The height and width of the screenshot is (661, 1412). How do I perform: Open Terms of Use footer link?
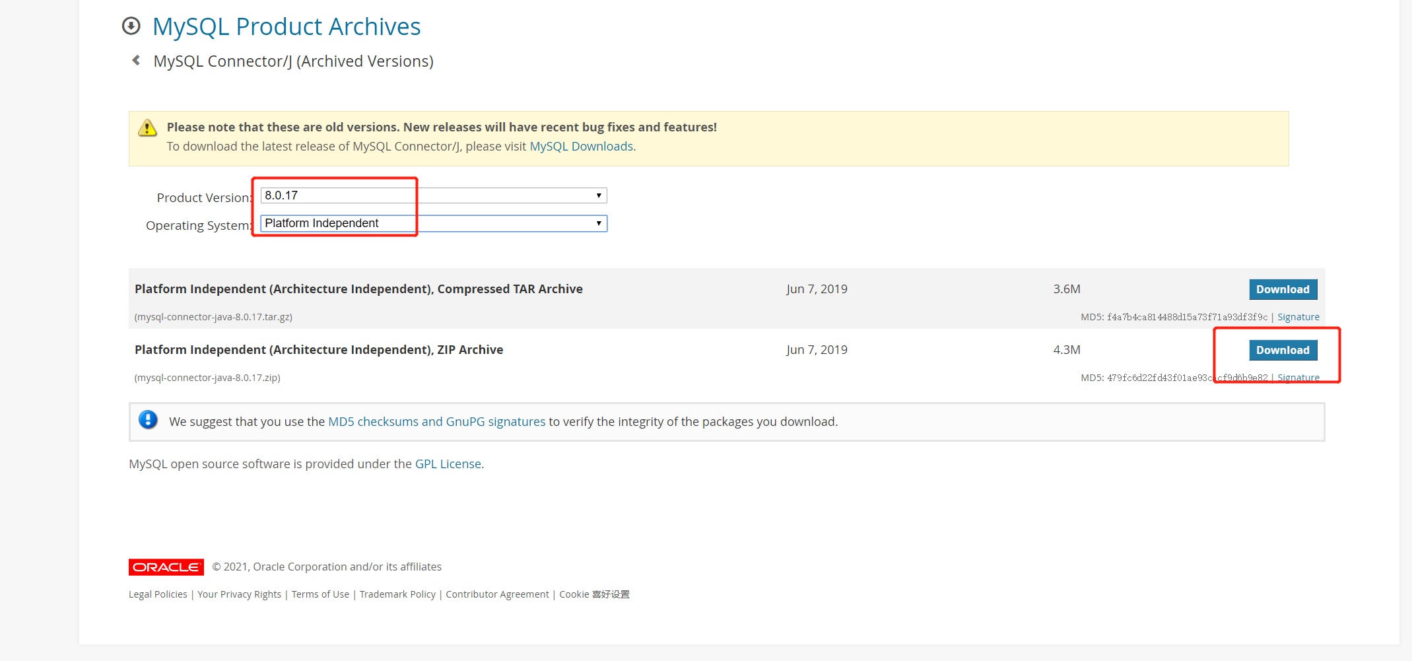click(x=320, y=594)
